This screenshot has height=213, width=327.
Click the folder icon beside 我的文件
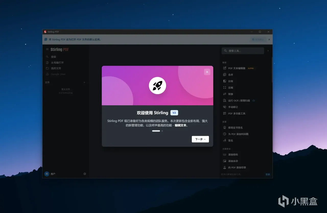pyautogui.click(x=47, y=68)
